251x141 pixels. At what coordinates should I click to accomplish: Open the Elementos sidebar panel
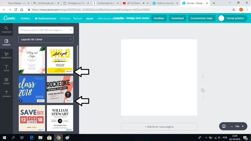6,55
